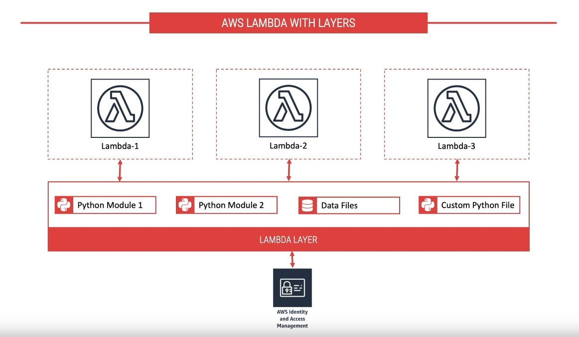Click the Data Files label box

tap(358, 206)
